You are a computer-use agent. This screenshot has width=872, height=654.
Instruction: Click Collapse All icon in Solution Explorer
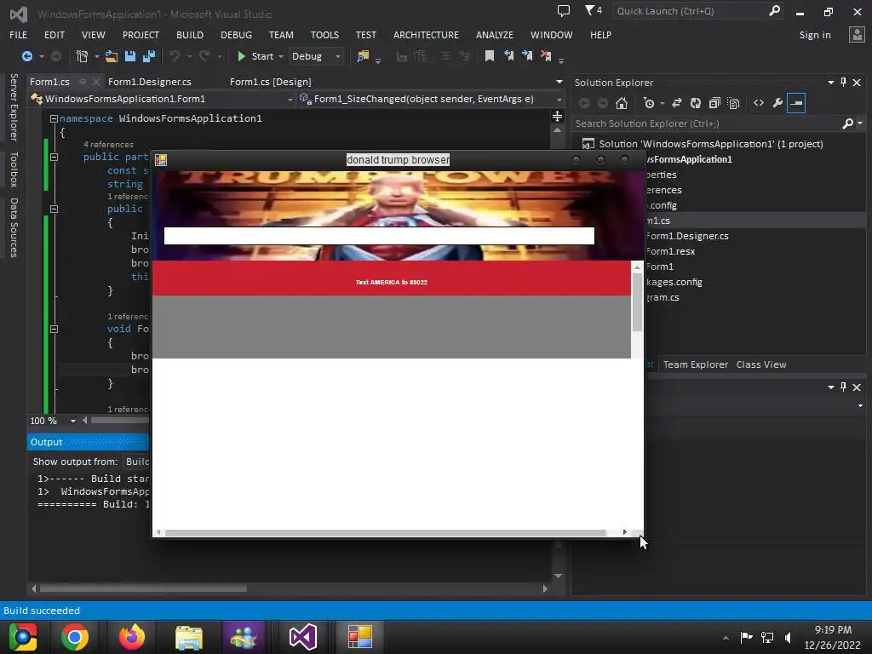coord(714,103)
